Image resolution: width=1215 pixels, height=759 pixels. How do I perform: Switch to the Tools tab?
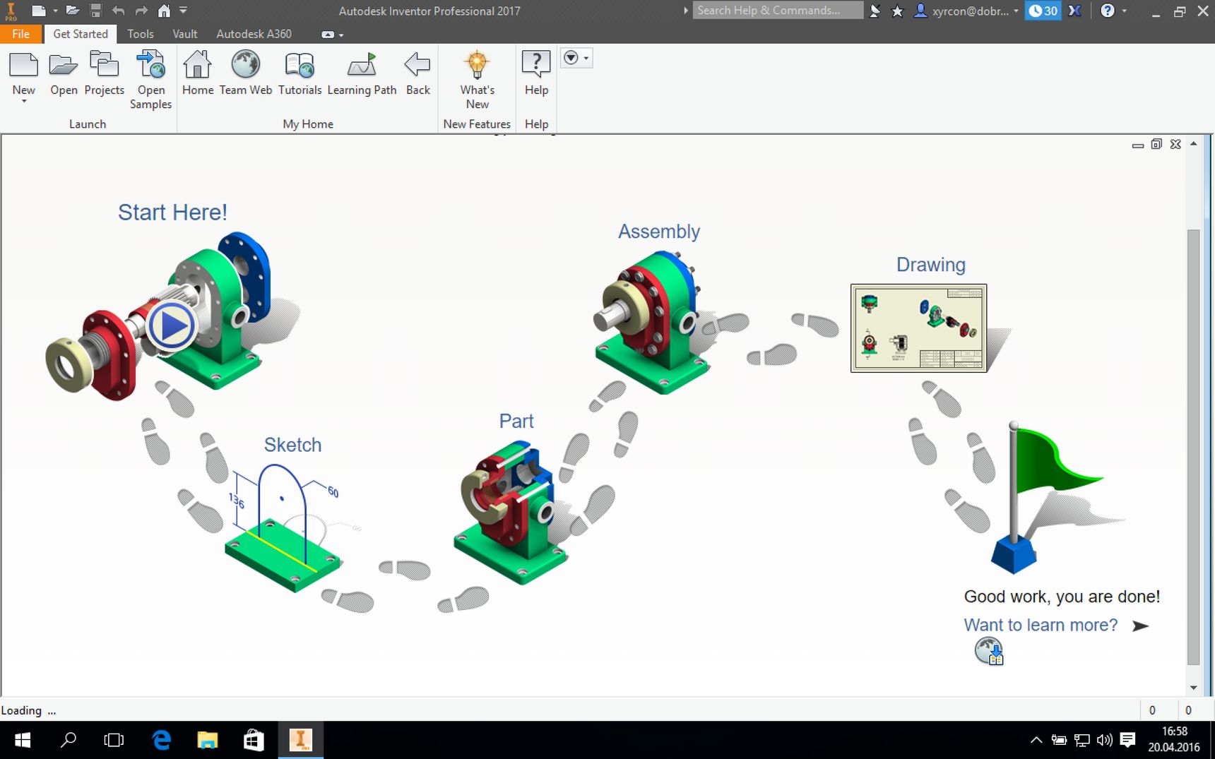click(141, 34)
